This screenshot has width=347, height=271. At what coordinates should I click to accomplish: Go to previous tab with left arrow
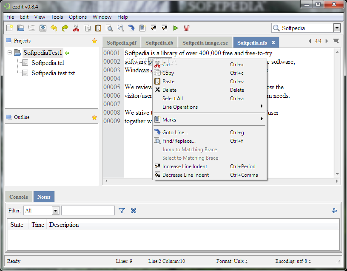[310, 41]
